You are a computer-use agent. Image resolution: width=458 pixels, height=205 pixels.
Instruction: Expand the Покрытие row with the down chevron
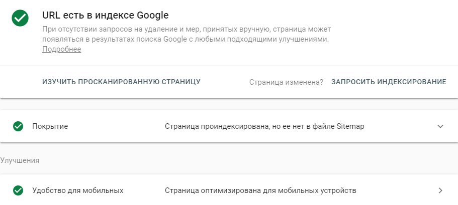[440, 126]
